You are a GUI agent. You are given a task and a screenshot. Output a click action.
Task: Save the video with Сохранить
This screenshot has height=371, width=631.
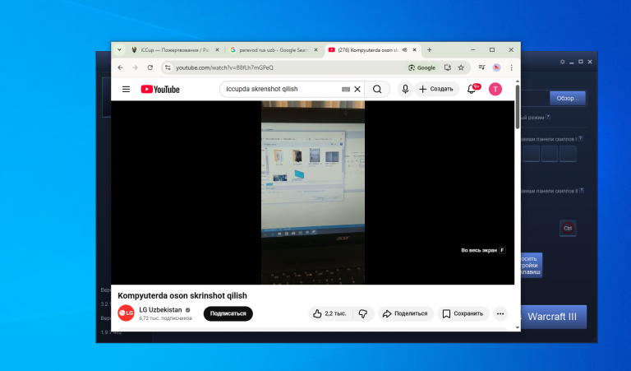coord(463,313)
